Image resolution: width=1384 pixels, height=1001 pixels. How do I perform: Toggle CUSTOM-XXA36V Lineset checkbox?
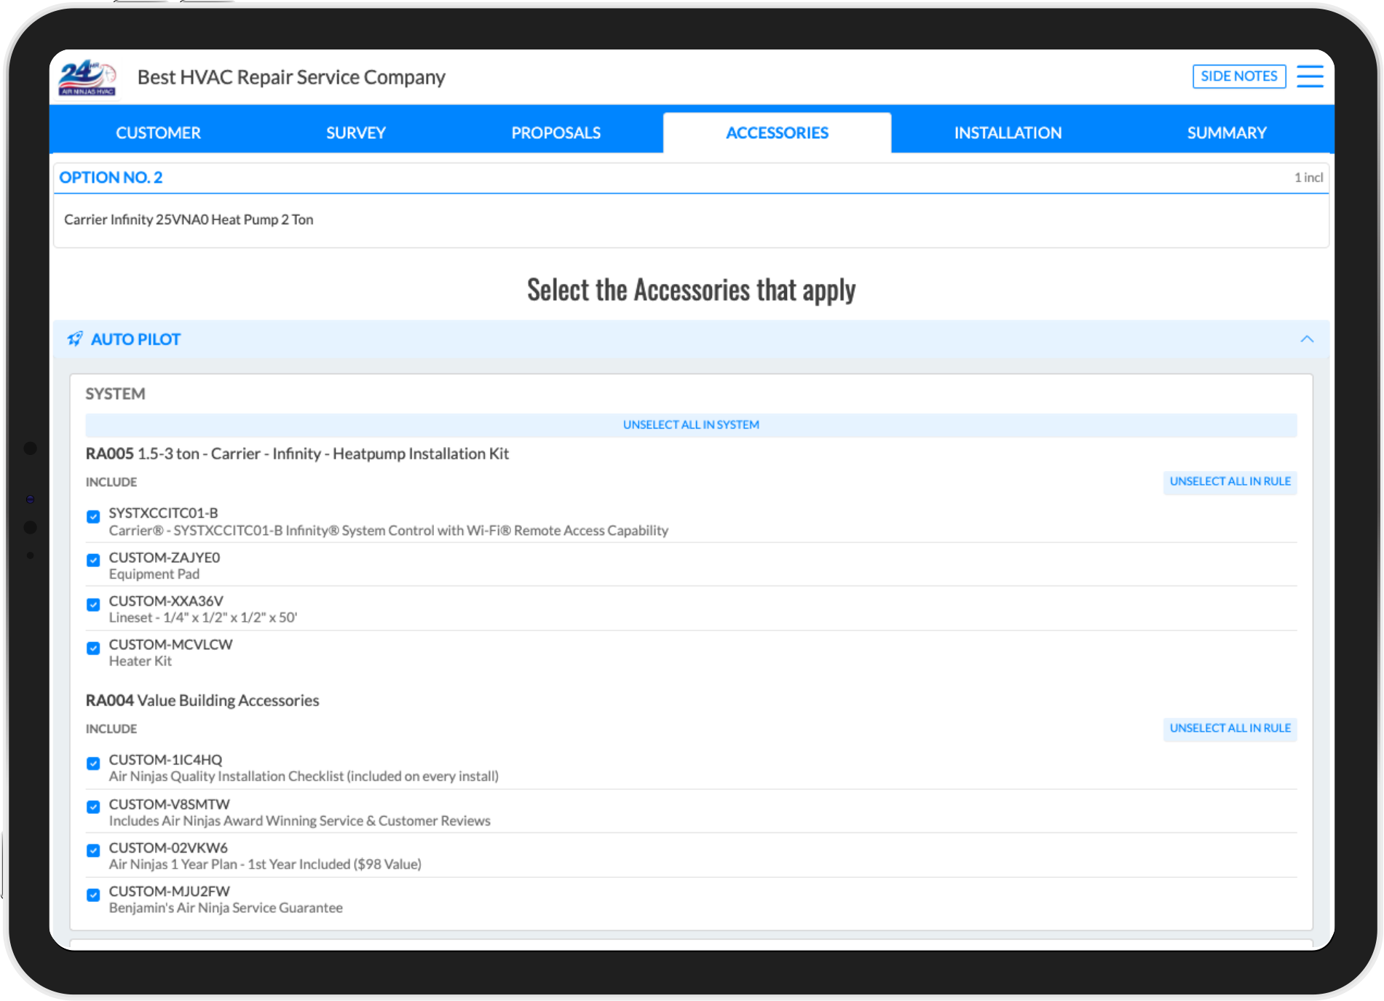click(x=93, y=605)
